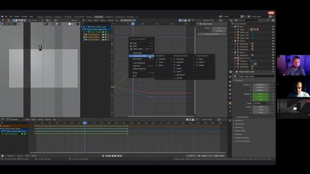Click the Scale X value field
This screenshot has height=174, width=310.
tap(261, 107)
